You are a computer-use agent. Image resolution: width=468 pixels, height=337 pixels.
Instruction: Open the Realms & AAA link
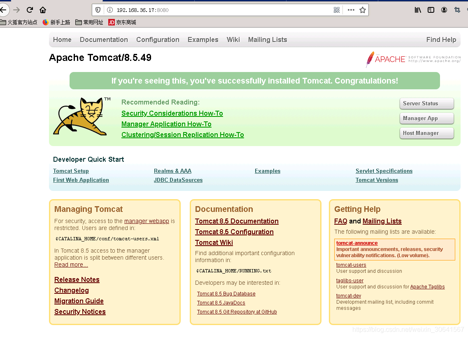[x=173, y=171]
